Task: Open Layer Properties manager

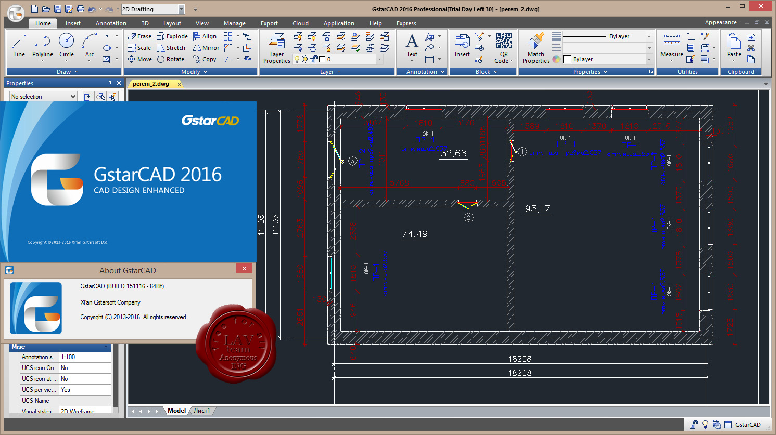Action: [x=276, y=48]
